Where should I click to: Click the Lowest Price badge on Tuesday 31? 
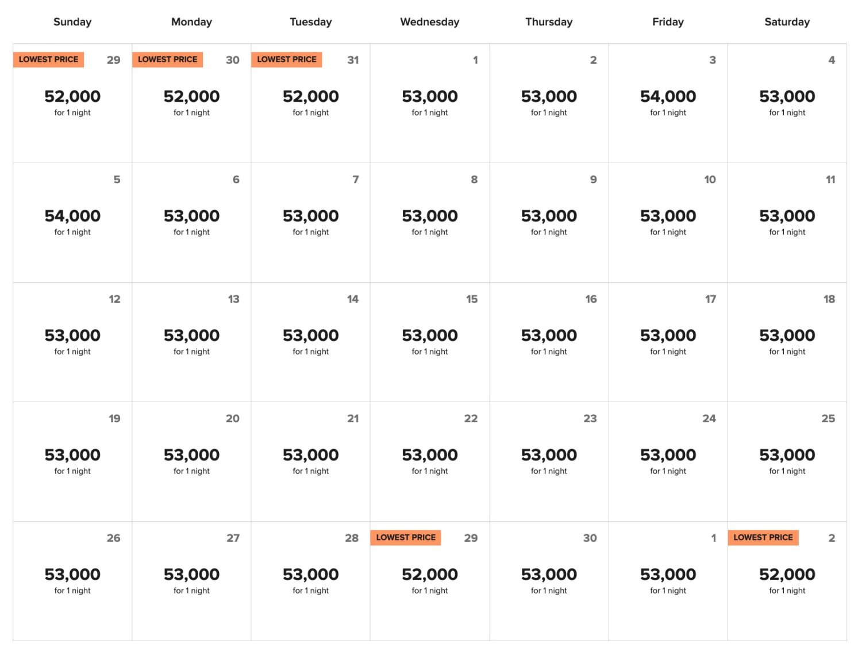(x=287, y=60)
